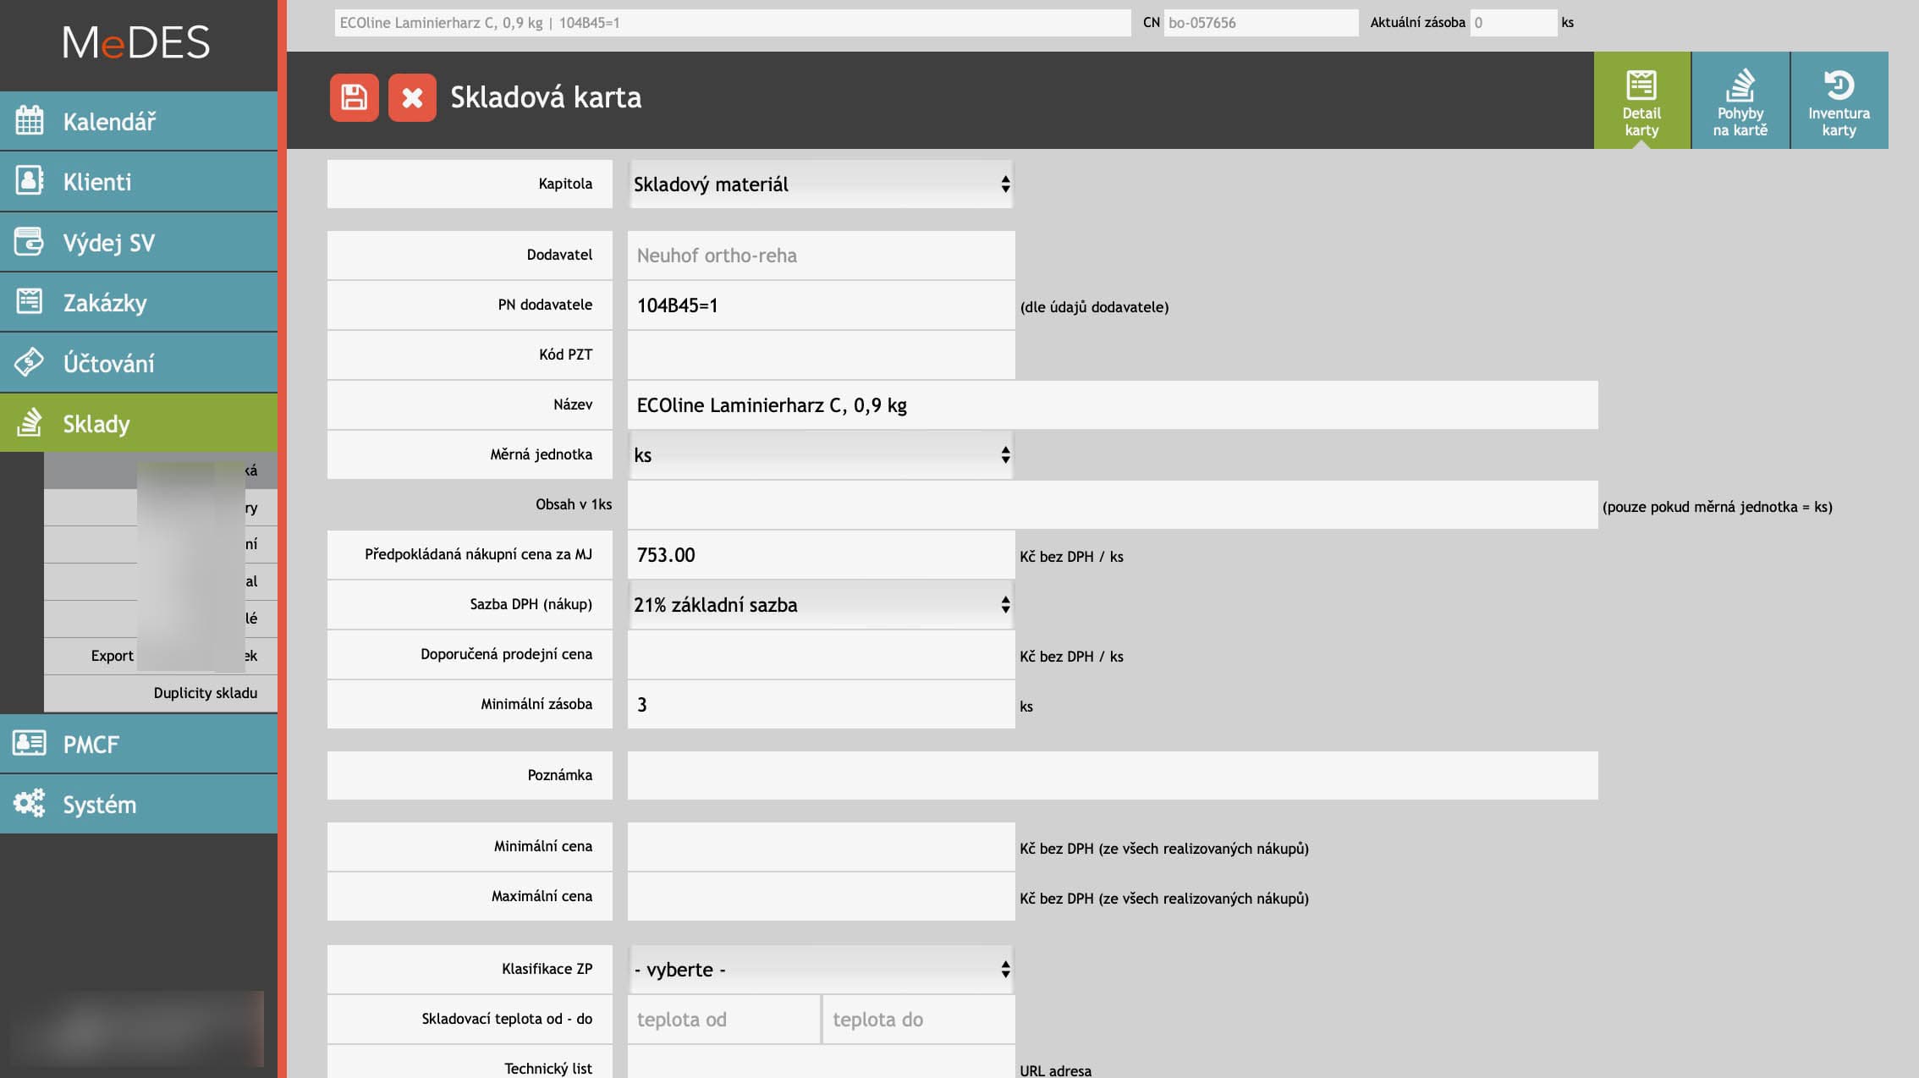This screenshot has width=1919, height=1078.
Task: Click the red save floppy disk icon
Action: pyautogui.click(x=354, y=97)
